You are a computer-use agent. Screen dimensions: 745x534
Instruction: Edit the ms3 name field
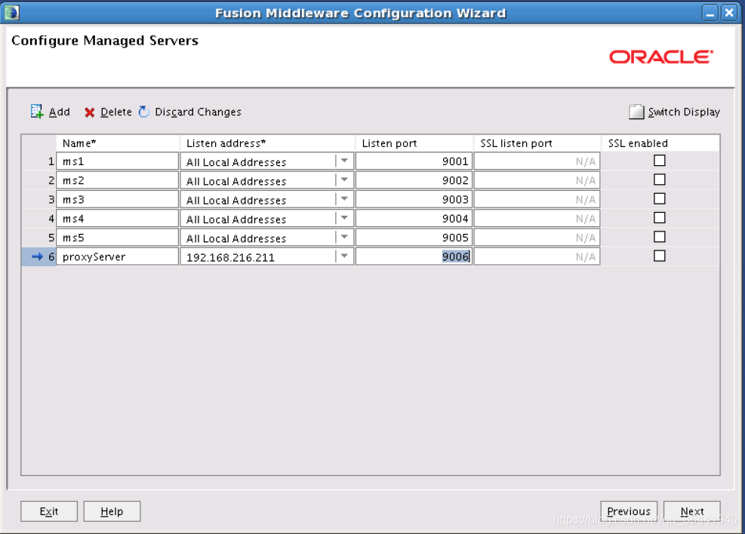click(117, 199)
